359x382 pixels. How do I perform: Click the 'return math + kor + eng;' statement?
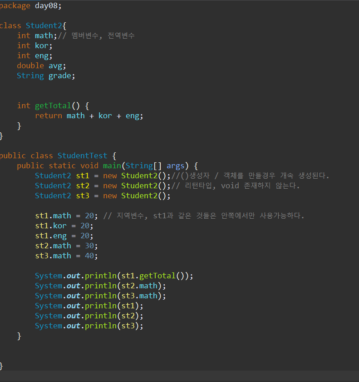tap(89, 116)
